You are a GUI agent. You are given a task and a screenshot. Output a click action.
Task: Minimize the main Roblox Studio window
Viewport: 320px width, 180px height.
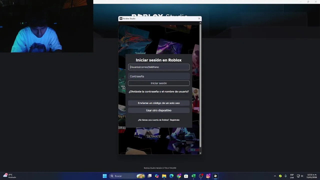pyautogui.click(x=301, y=2)
